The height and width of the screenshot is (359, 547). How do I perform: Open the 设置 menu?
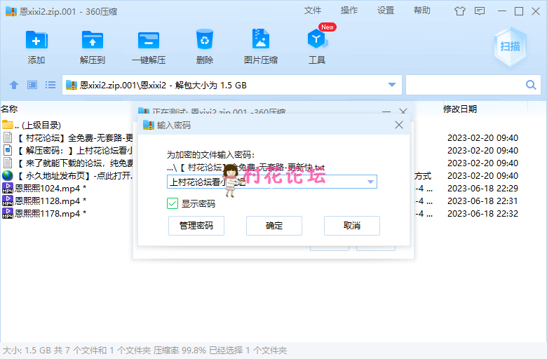coord(386,11)
